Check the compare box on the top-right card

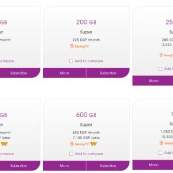coord(161,69)
